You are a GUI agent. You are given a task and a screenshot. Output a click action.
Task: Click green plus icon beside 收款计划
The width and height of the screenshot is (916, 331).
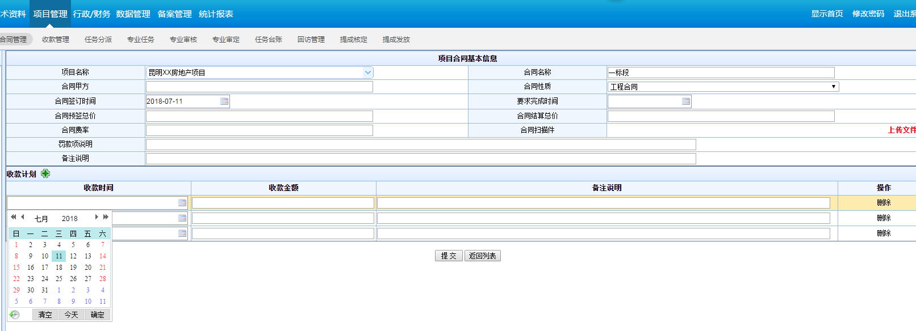pyautogui.click(x=45, y=174)
